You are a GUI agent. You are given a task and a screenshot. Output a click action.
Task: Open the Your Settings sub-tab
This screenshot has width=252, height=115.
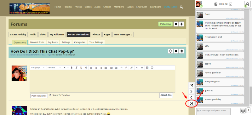click(x=96, y=42)
